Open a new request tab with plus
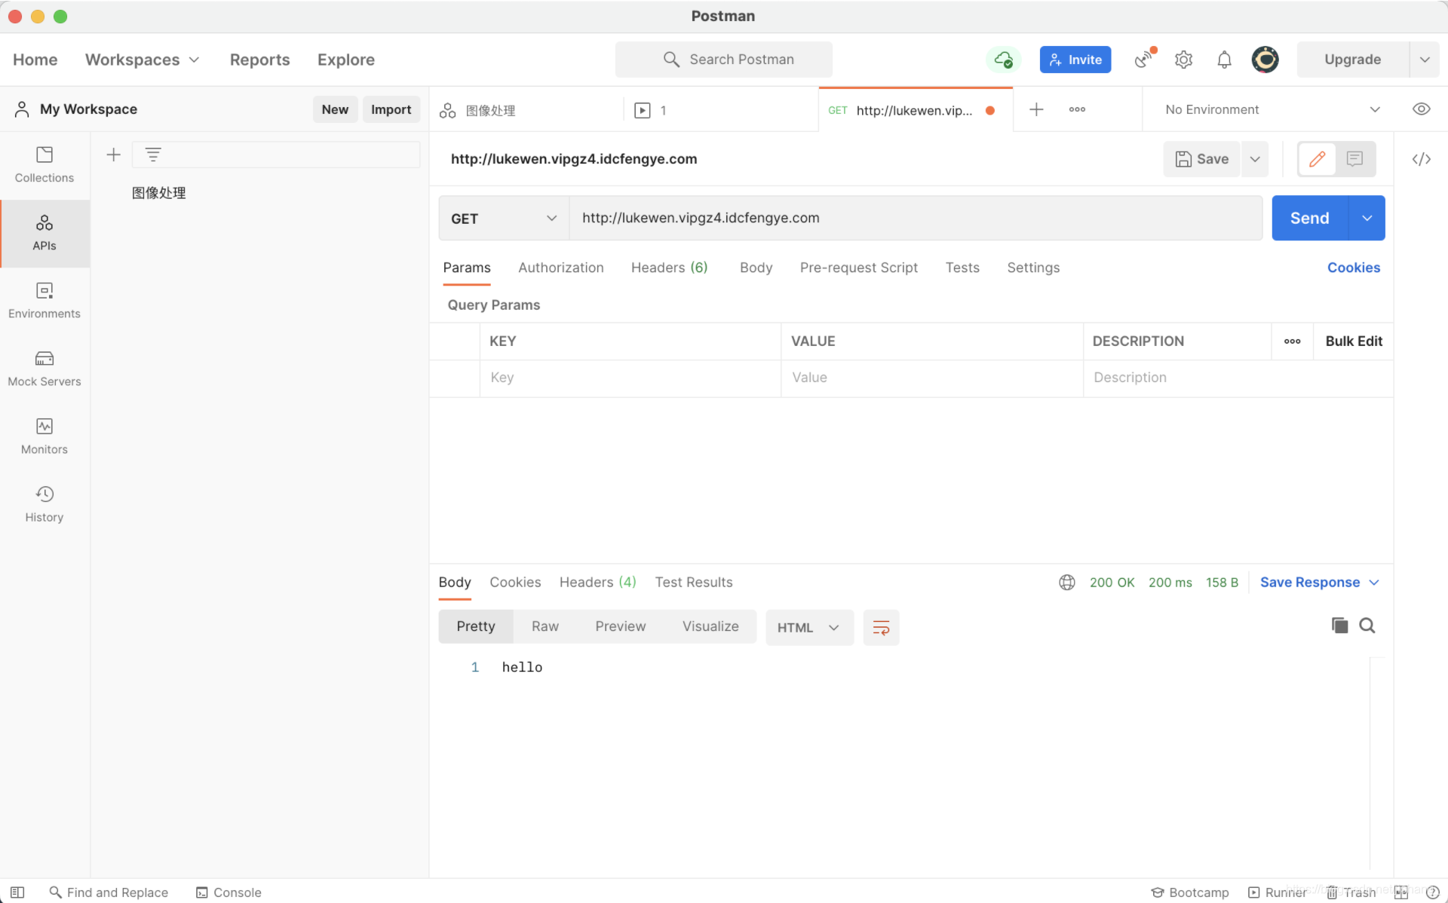This screenshot has height=903, width=1448. pyautogui.click(x=1036, y=109)
